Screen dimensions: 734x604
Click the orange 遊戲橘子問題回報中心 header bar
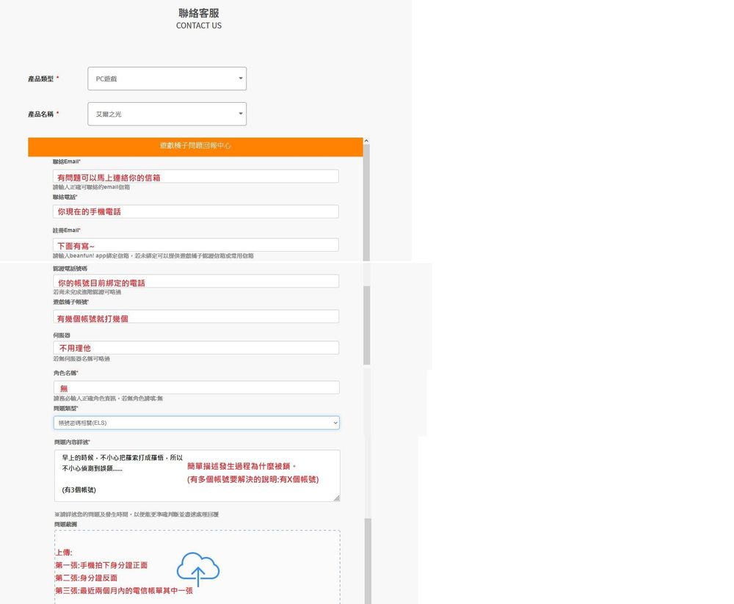coord(195,147)
